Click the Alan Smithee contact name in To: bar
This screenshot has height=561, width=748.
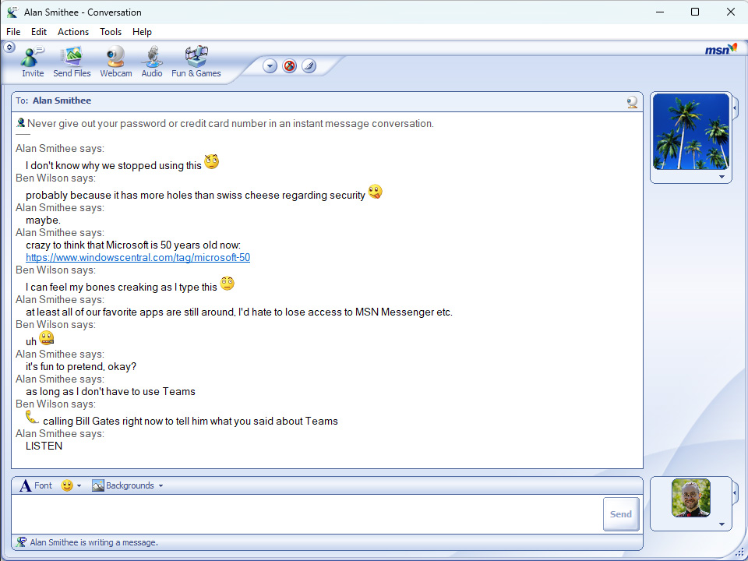62,101
